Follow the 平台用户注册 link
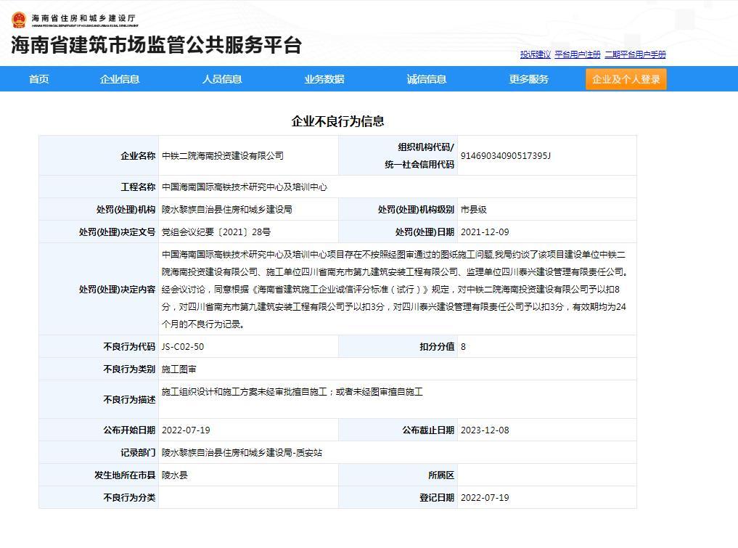This screenshot has width=738, height=548. (578, 54)
